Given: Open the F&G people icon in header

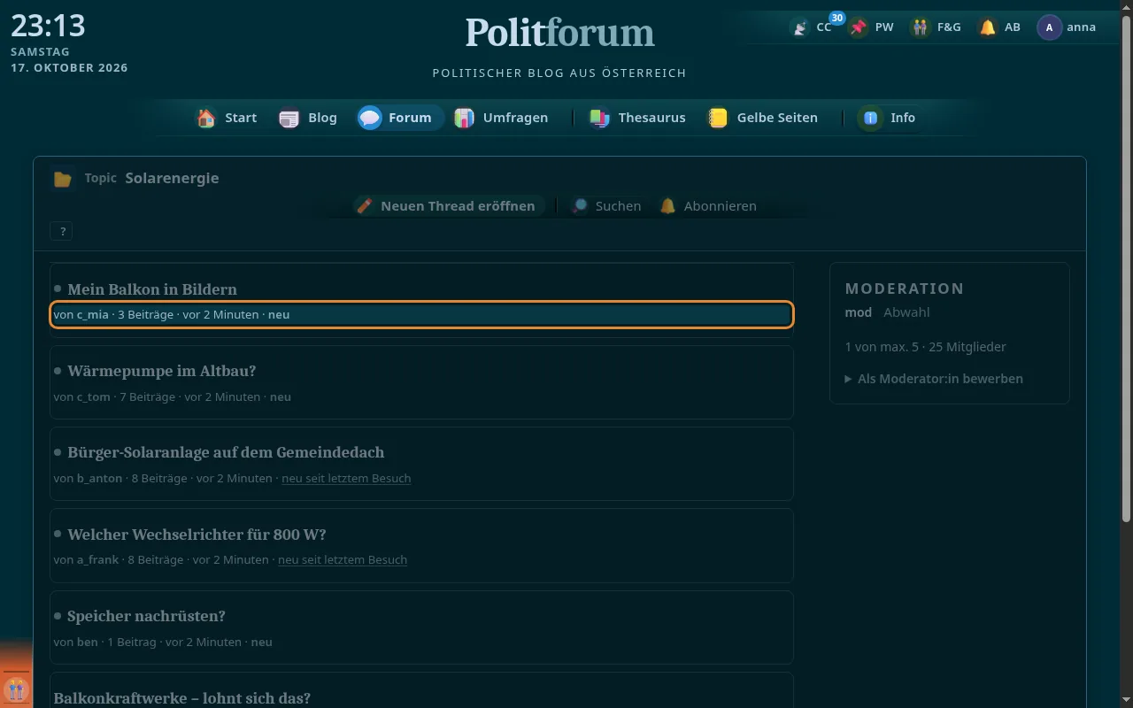Looking at the screenshot, I should (921, 27).
